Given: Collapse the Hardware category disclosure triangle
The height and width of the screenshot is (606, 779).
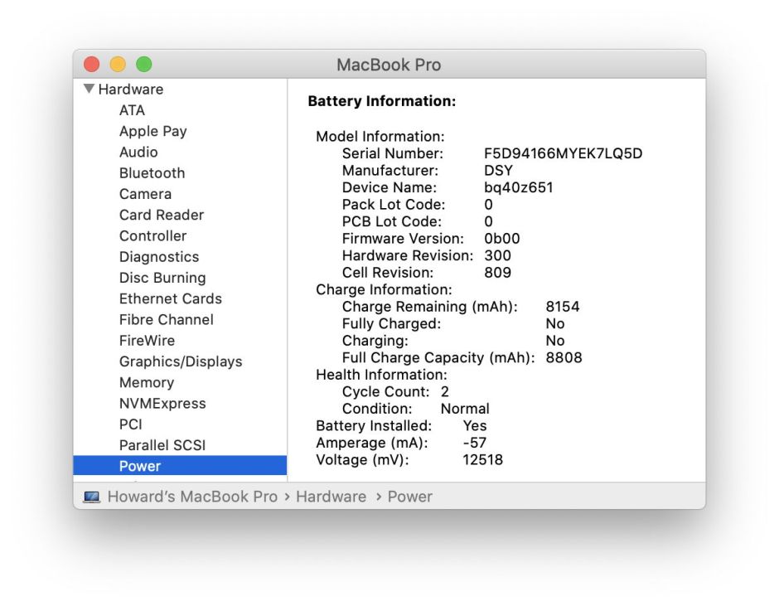Looking at the screenshot, I should [89, 89].
